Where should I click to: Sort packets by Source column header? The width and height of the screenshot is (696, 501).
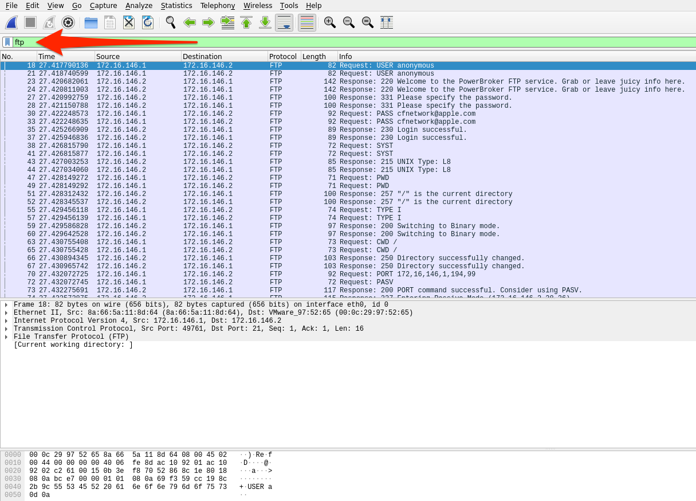point(108,56)
